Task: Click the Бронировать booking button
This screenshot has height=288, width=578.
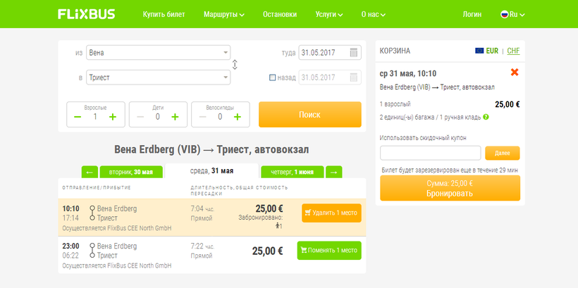Action: click(450, 188)
